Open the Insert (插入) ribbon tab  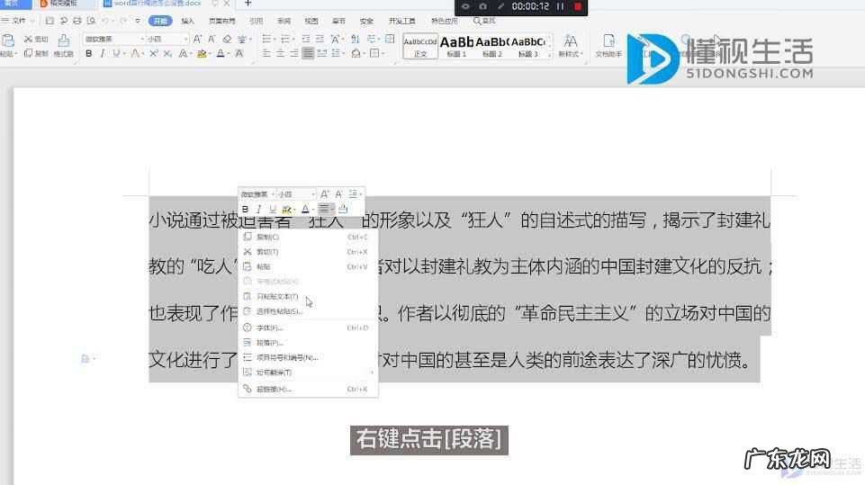[x=187, y=21]
